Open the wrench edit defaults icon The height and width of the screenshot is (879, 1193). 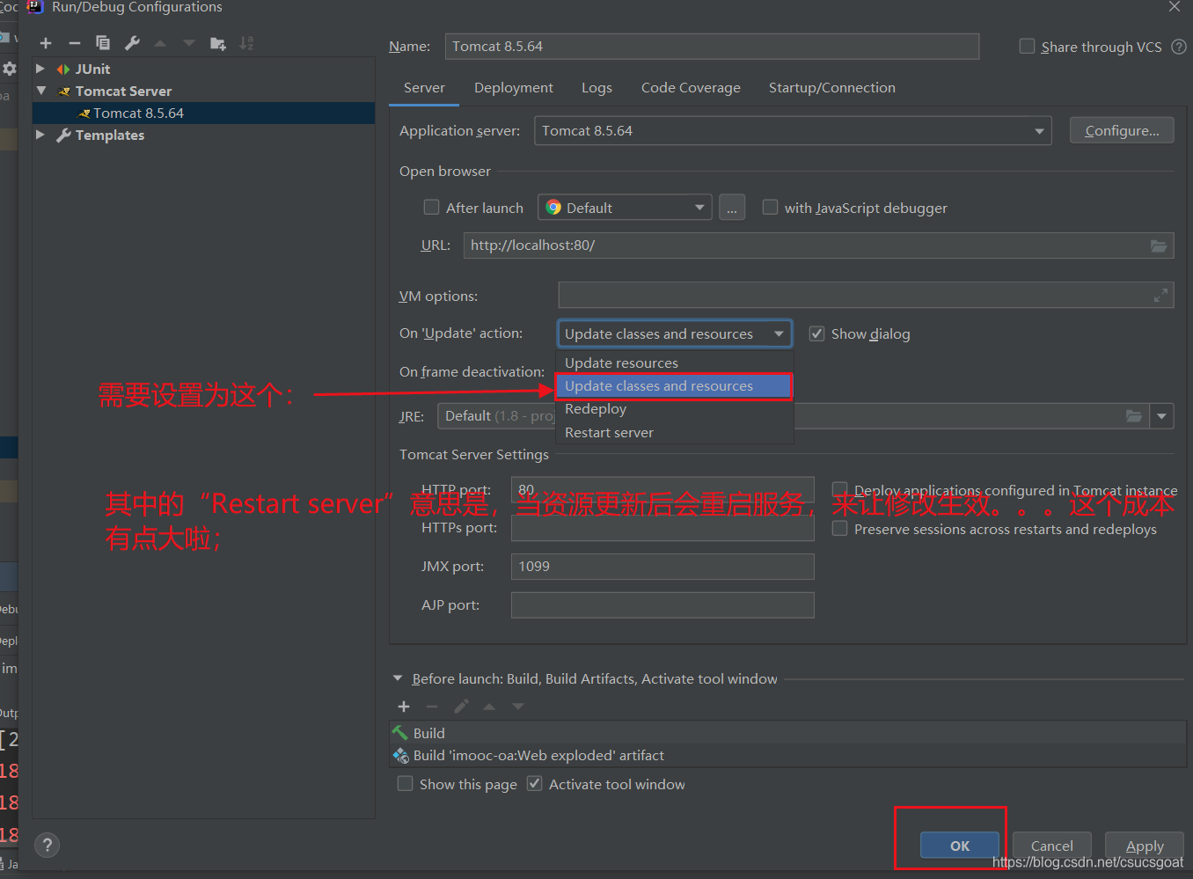[132, 43]
